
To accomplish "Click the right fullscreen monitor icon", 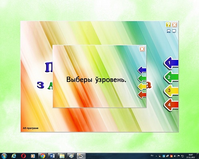I will (x=174, y=31).
